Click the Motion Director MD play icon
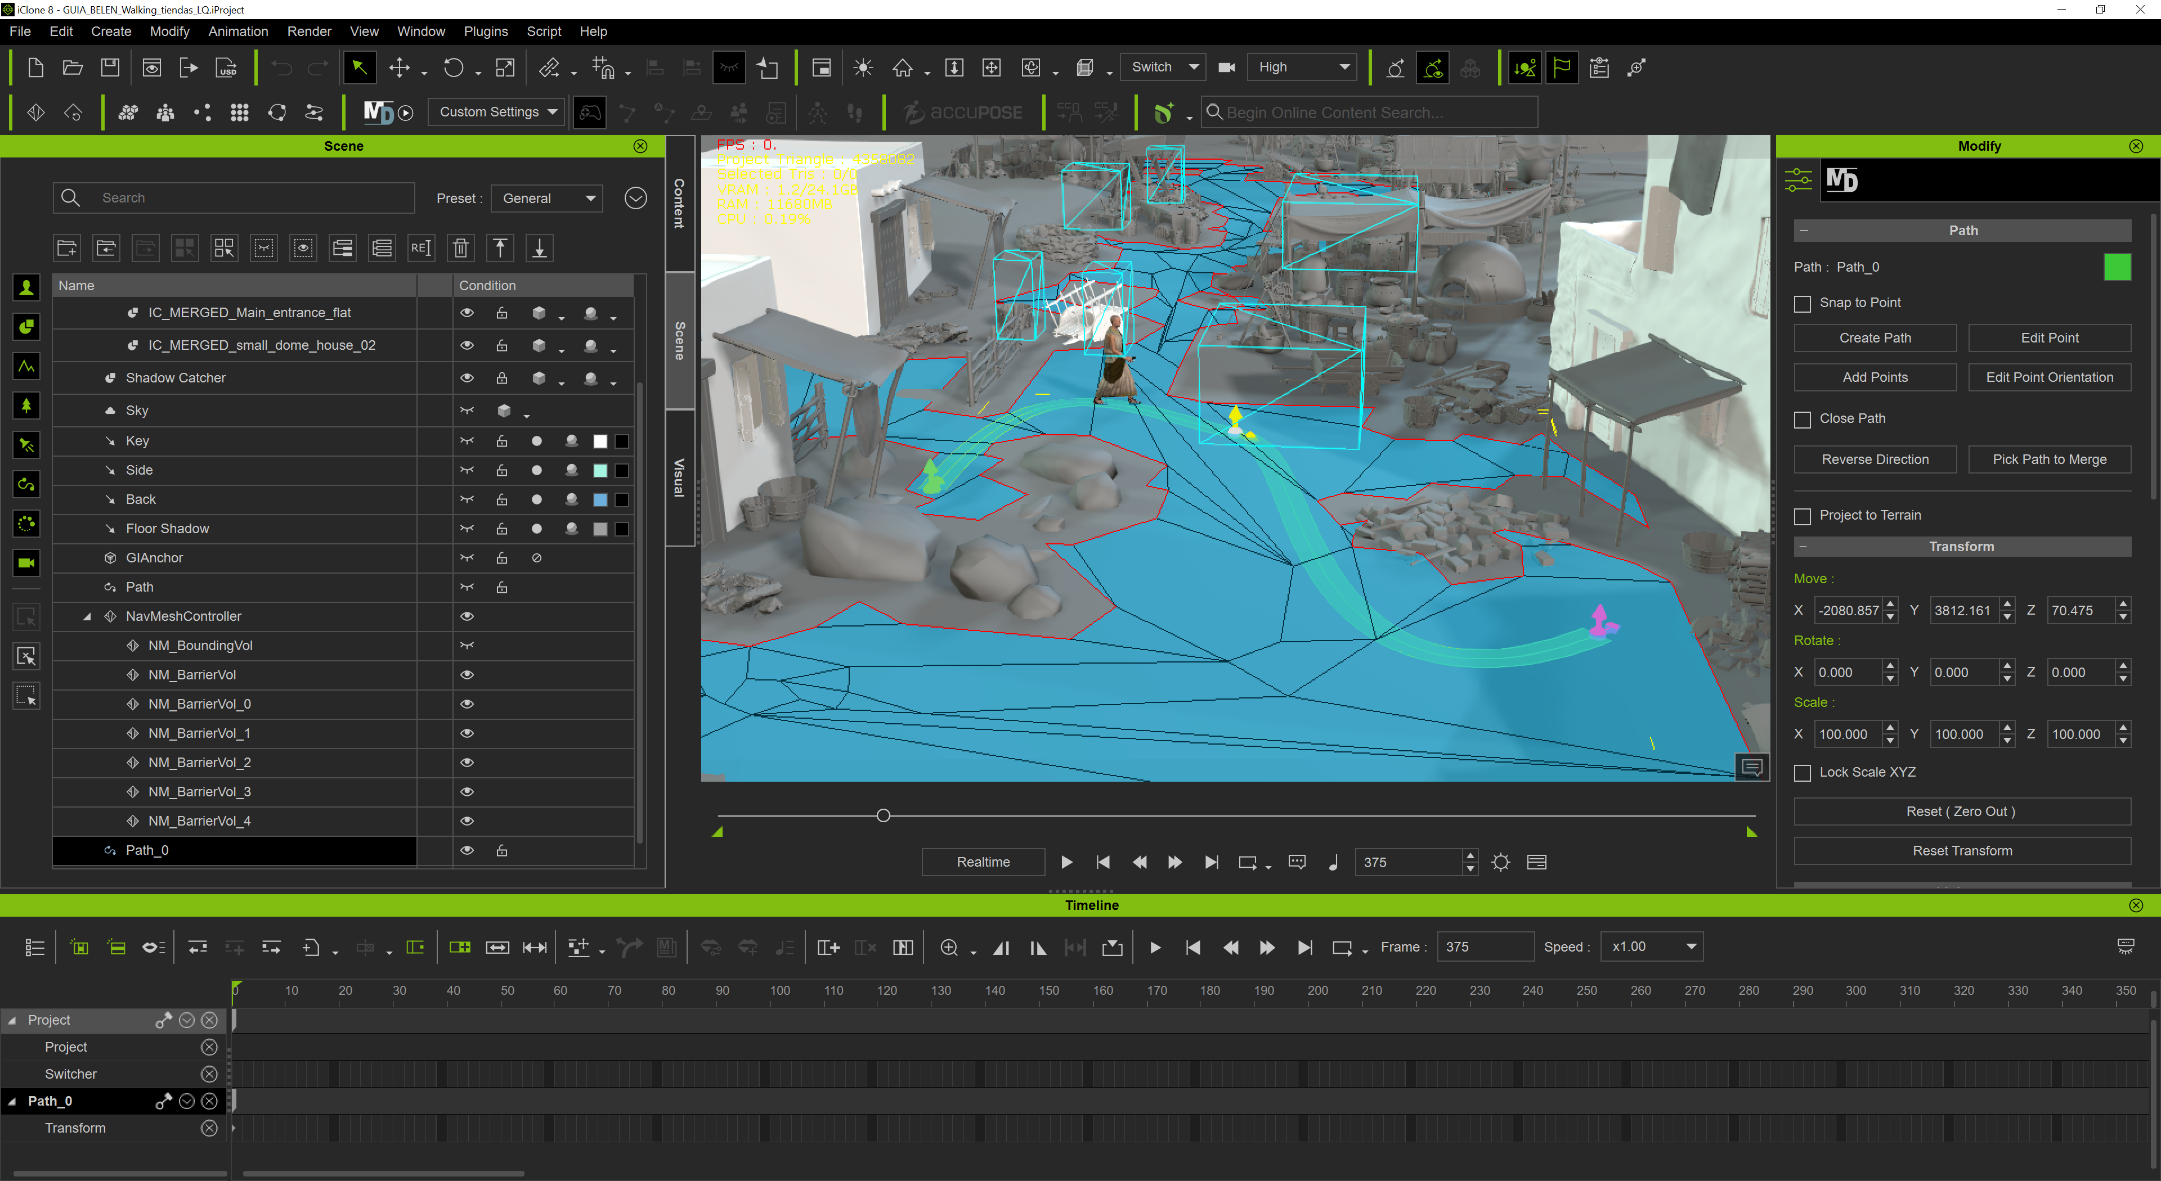Viewport: 2161px width, 1181px height. coord(388,112)
